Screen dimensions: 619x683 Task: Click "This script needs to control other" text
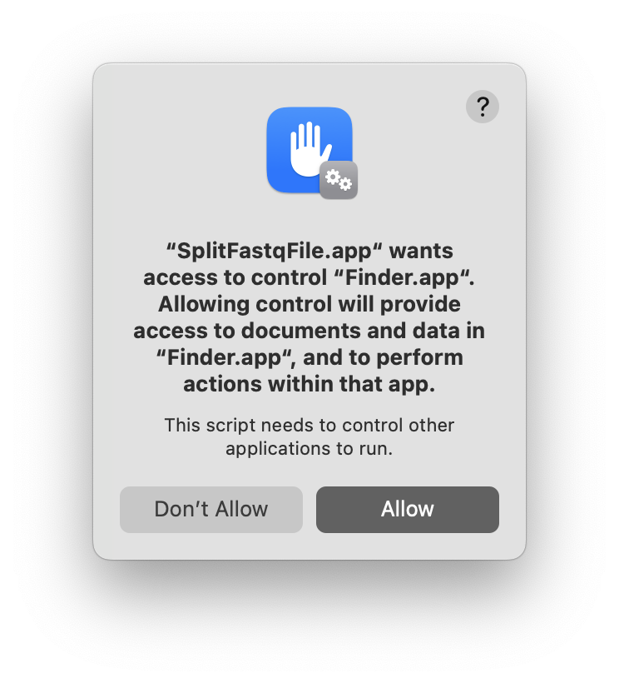pos(309,425)
